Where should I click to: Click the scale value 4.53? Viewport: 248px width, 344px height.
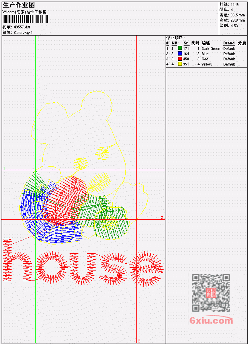pos(234,26)
